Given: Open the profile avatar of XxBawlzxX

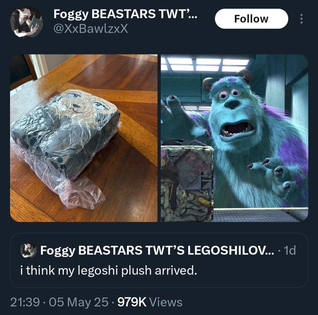Looking at the screenshot, I should pyautogui.click(x=26, y=22).
